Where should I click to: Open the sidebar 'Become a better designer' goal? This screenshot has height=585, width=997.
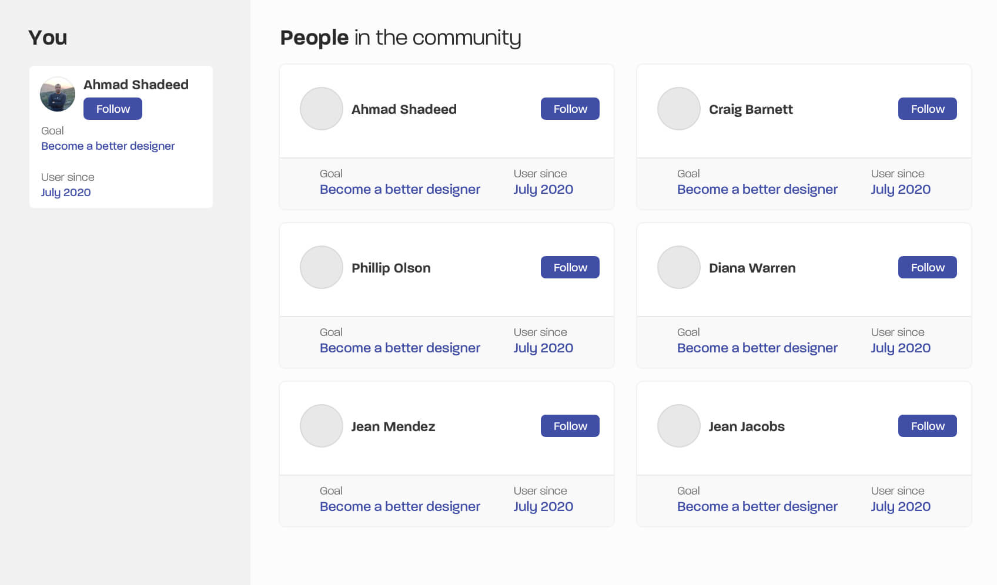coord(108,146)
